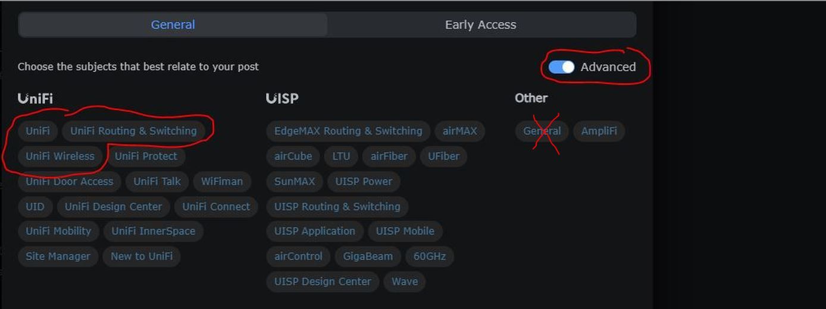The image size is (826, 309).
Task: Choose the New to UniFi tag
Action: click(x=142, y=256)
